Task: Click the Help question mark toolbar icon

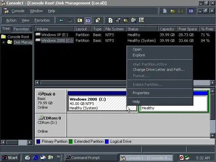Action: tap(98, 20)
